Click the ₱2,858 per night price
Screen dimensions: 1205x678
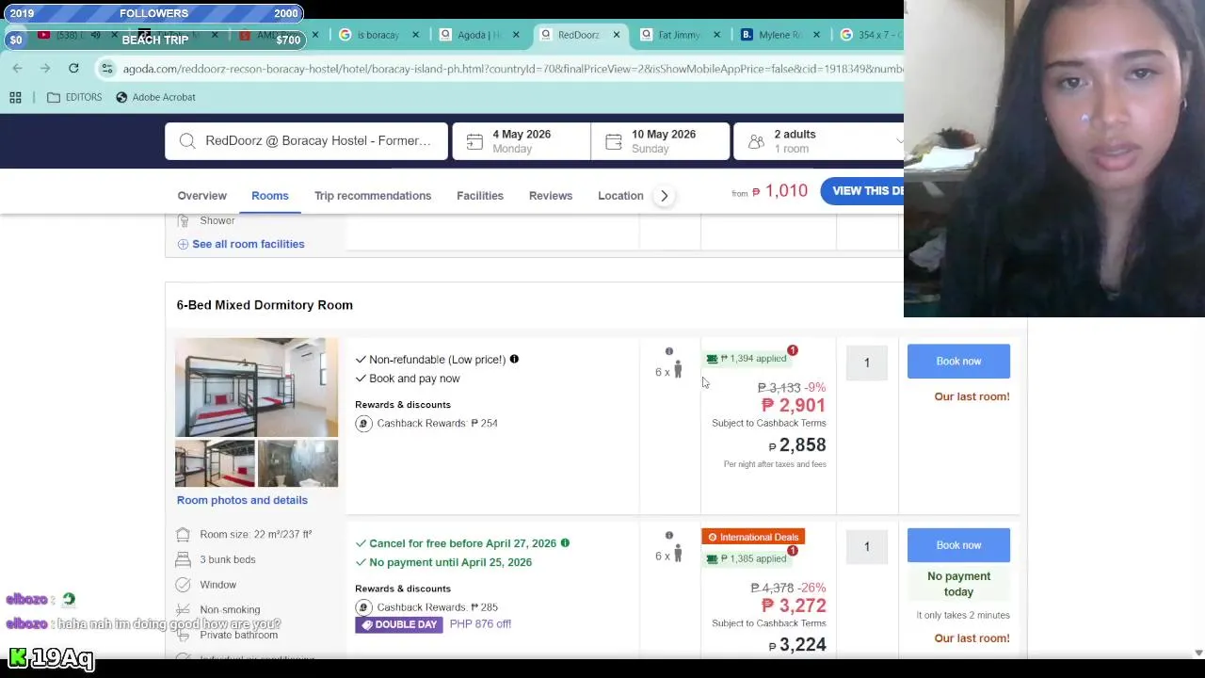coord(796,445)
